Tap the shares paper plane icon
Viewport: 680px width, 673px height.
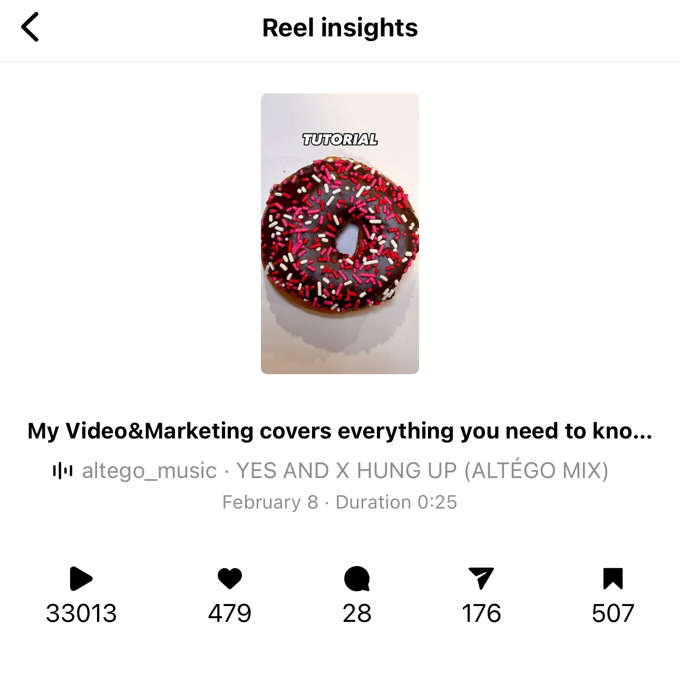pos(481,579)
